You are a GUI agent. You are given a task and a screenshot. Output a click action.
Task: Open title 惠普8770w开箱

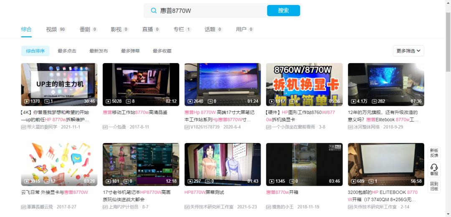[x=282, y=192]
